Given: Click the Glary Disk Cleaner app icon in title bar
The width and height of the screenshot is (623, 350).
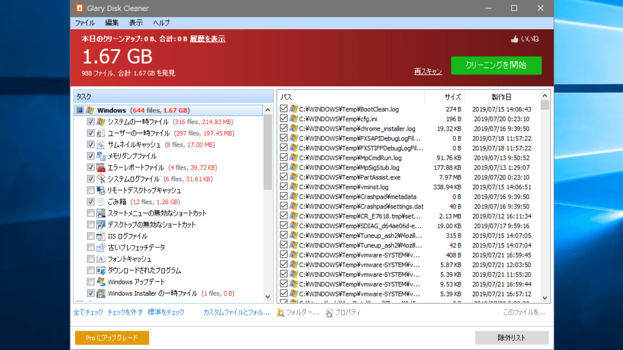Looking at the screenshot, I should pos(79,8).
